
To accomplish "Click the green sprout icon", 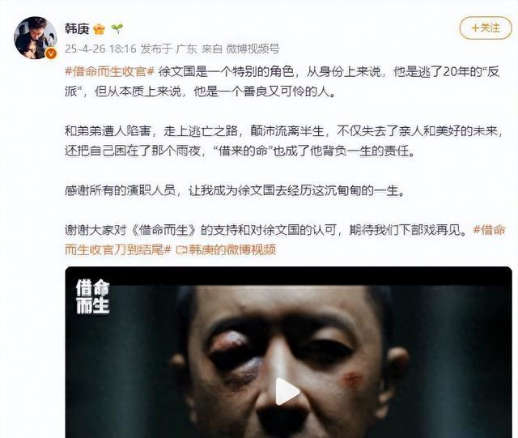I will point(117,29).
